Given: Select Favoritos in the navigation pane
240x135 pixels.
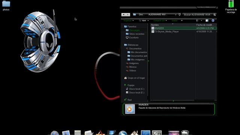Looking at the screenshot, I should pos(130,27).
